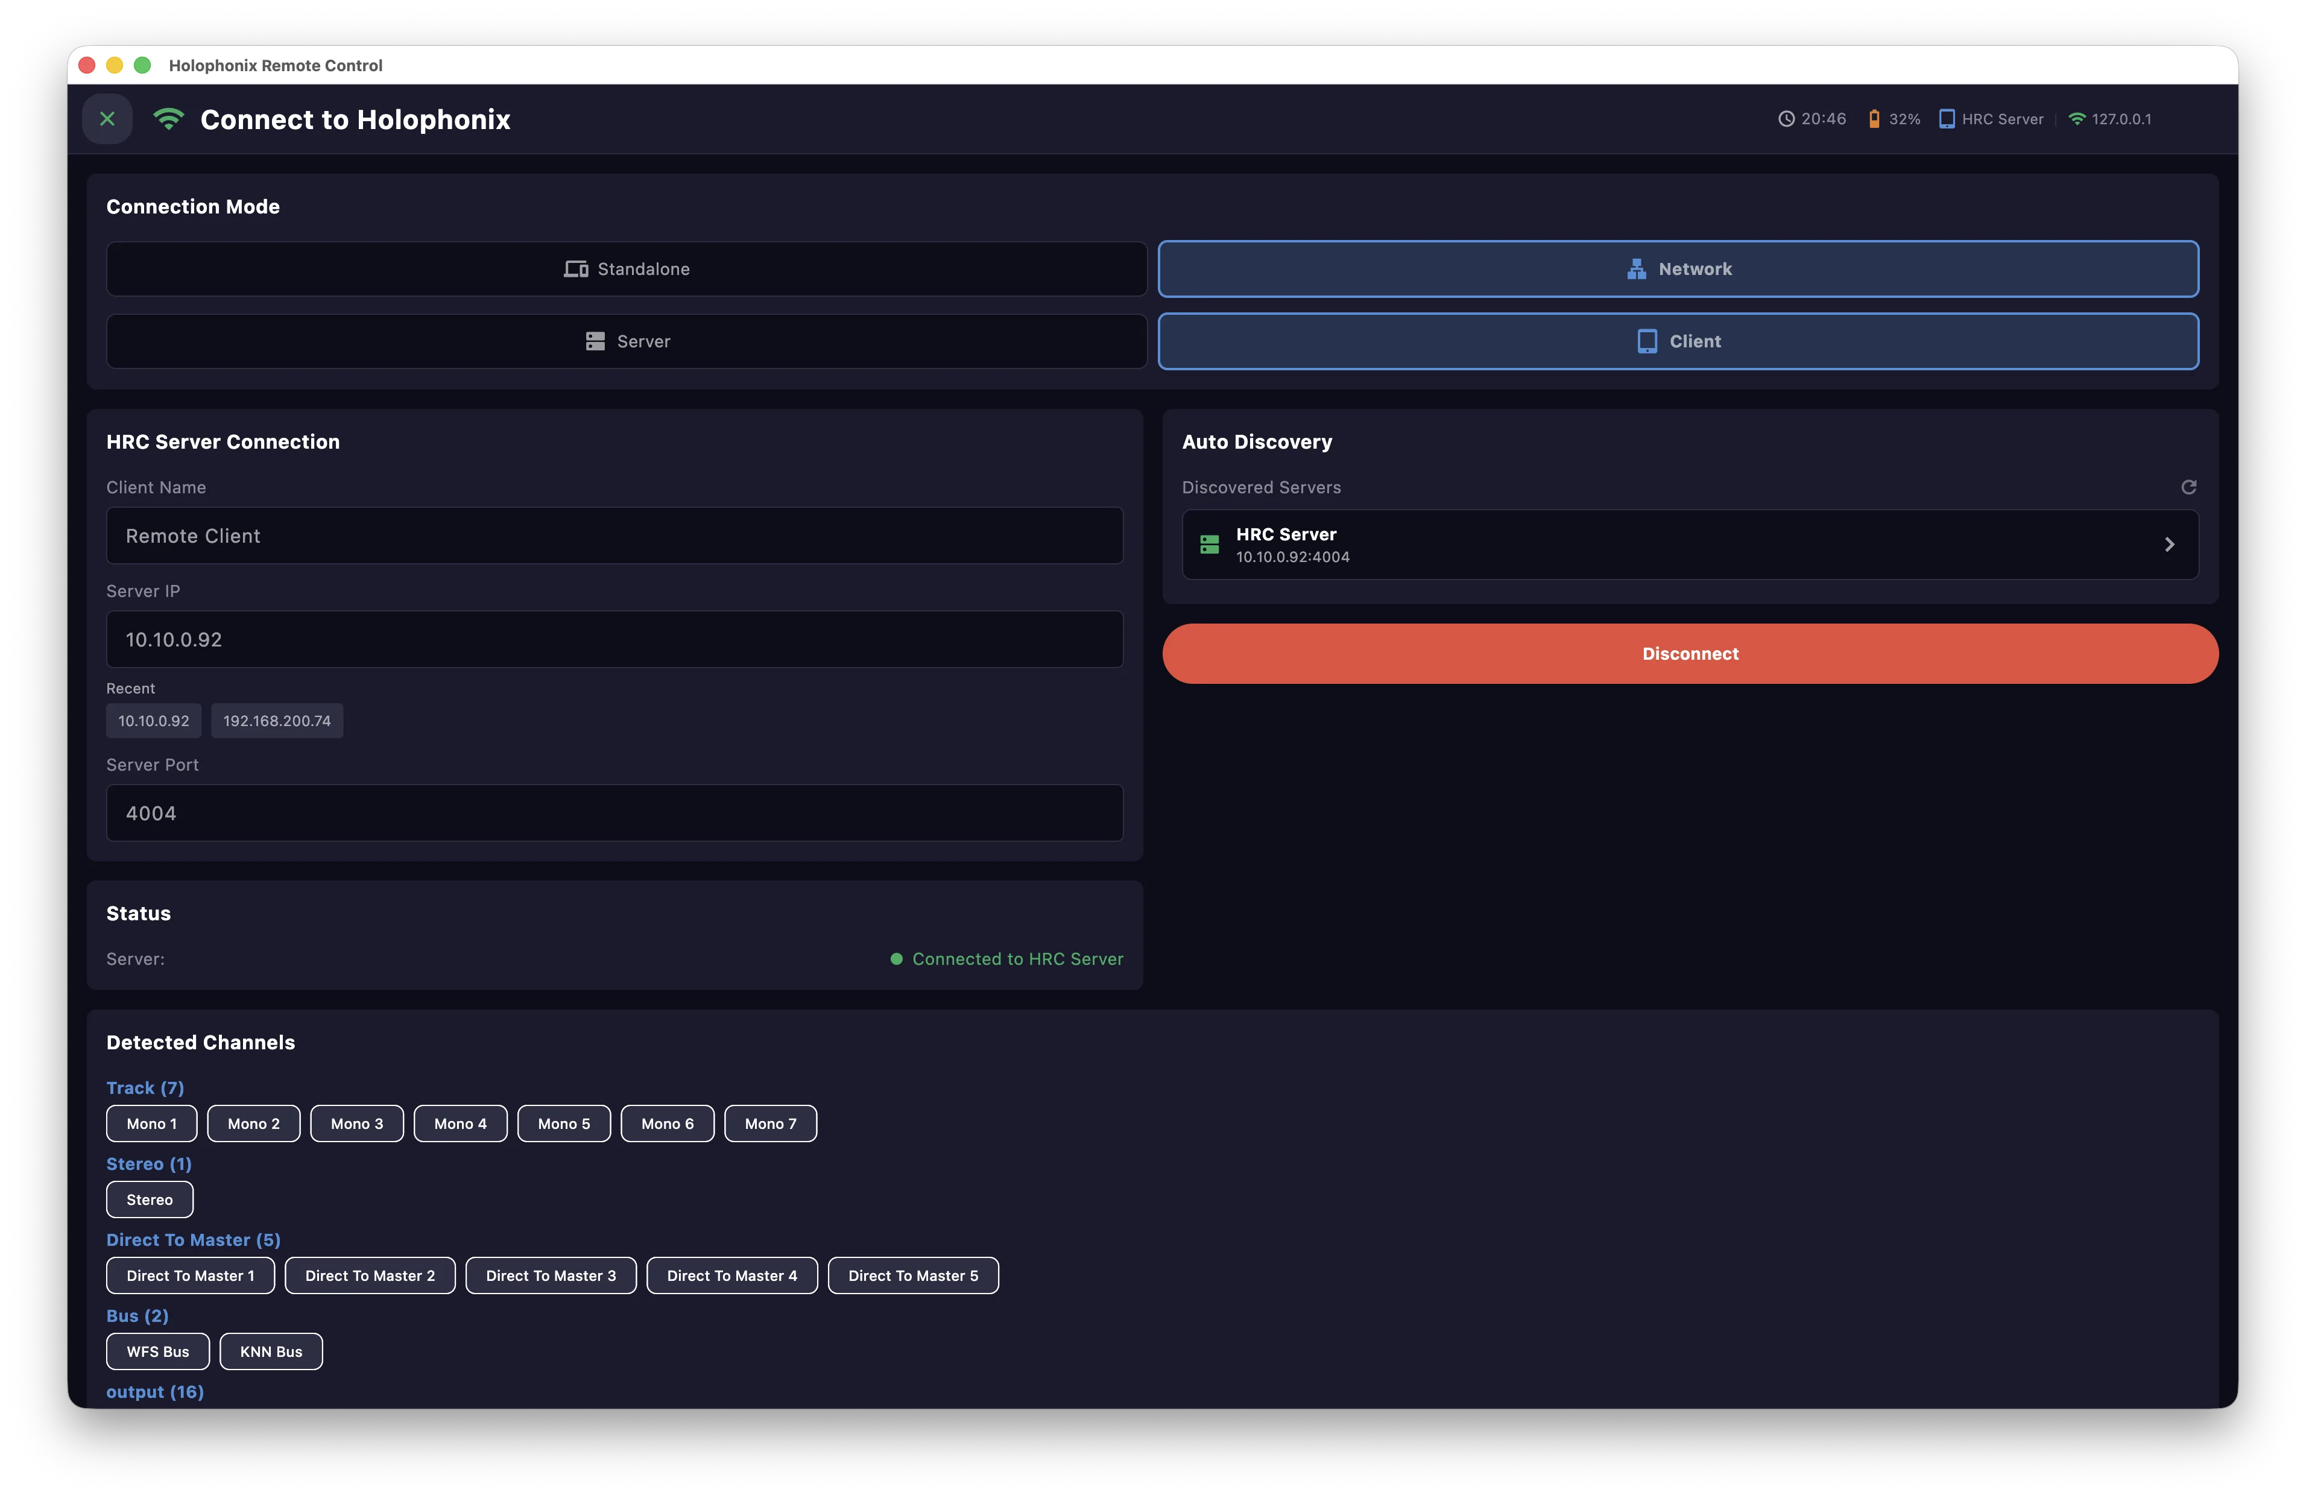The width and height of the screenshot is (2306, 1498).
Task: Select Direct To Master 3
Action: point(551,1276)
